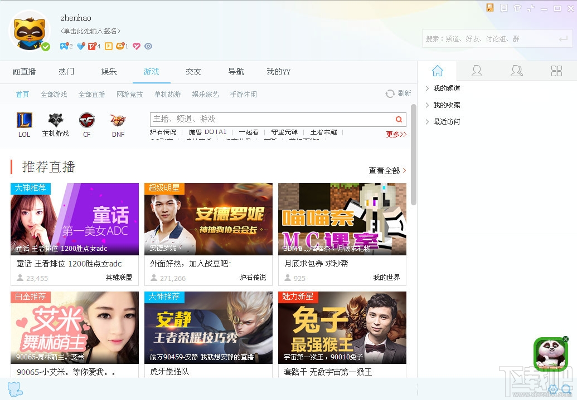Image resolution: width=577 pixels, height=400 pixels.
Task: Open the 全部直播 sub-tab
Action: 91,95
